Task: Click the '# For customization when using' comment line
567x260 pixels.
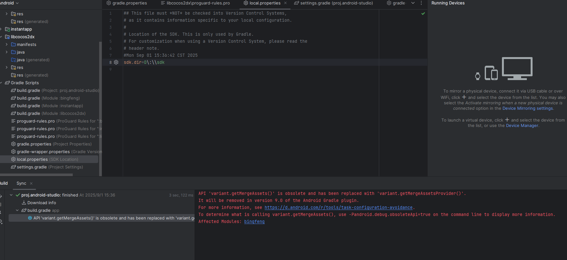Action: click(216, 41)
